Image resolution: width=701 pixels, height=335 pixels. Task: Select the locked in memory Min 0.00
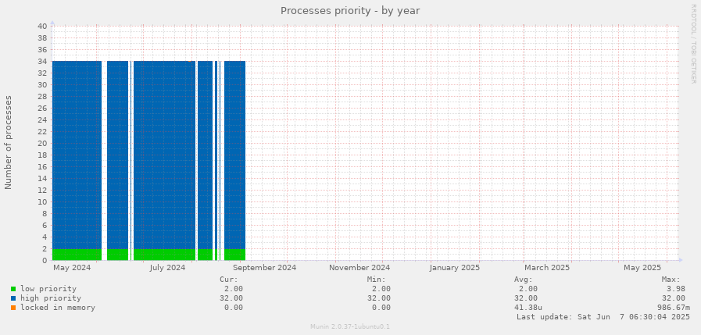click(x=381, y=308)
